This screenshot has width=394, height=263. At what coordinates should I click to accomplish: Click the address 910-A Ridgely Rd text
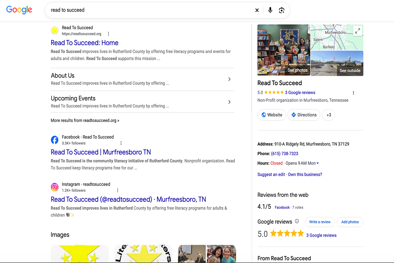pyautogui.click(x=312, y=144)
